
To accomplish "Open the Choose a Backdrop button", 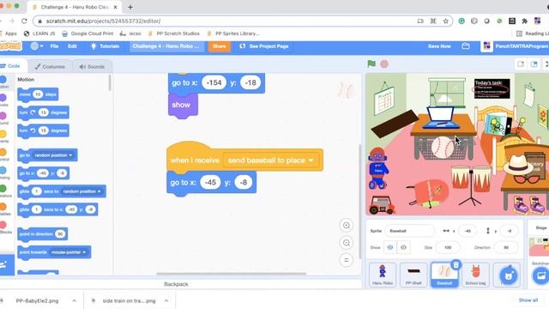I will (x=540, y=276).
